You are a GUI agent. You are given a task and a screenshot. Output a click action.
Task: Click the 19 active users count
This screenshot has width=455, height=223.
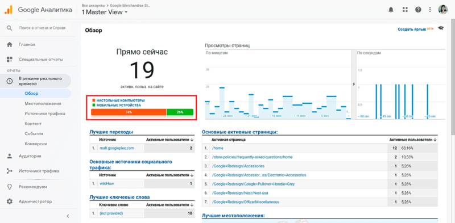[142, 70]
